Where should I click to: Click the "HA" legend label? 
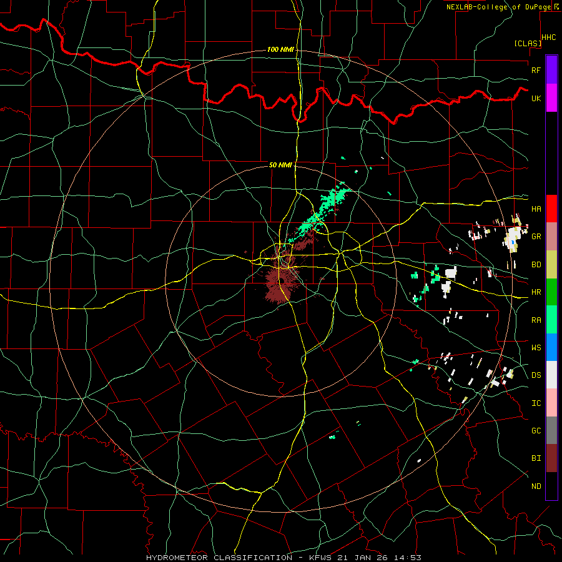click(x=536, y=209)
